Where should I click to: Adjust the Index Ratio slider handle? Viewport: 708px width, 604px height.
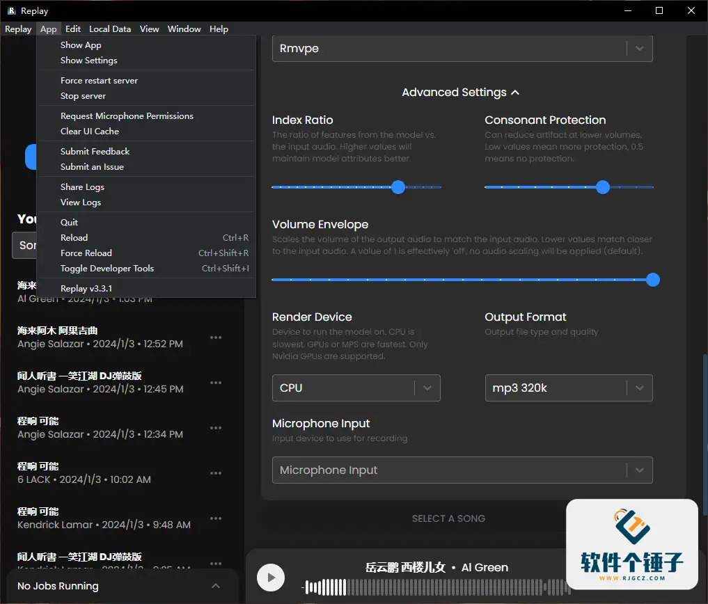[x=398, y=187]
